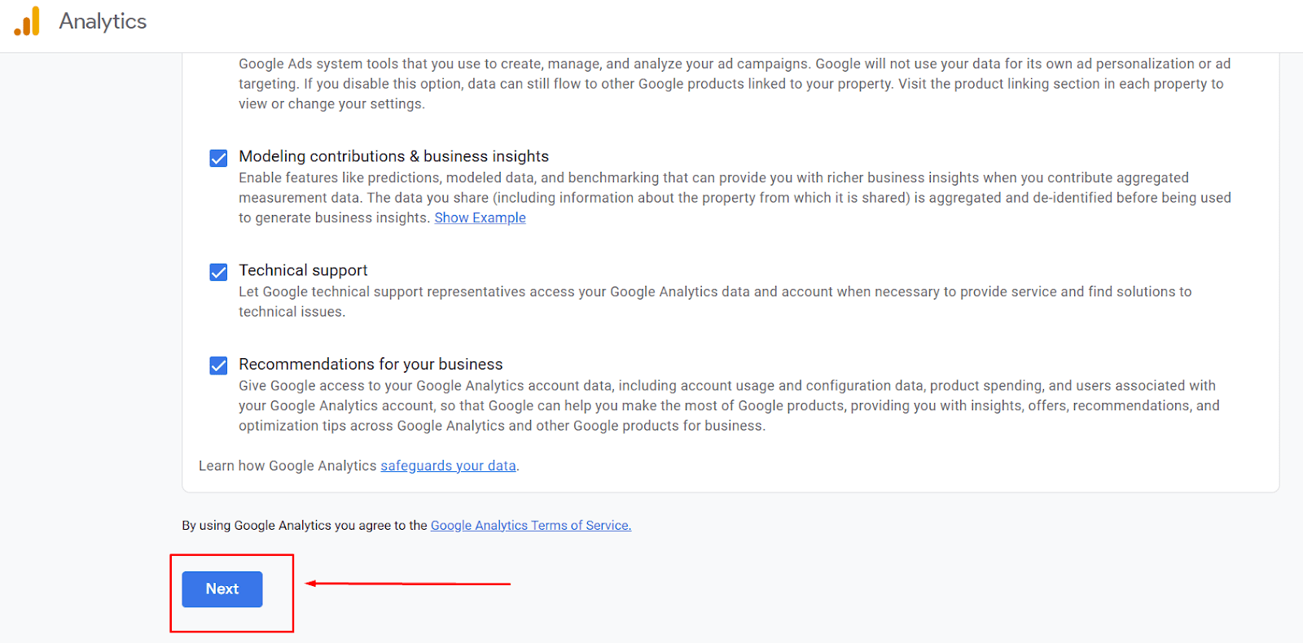
Task: Follow the "safeguards your data" link
Action: tap(447, 465)
